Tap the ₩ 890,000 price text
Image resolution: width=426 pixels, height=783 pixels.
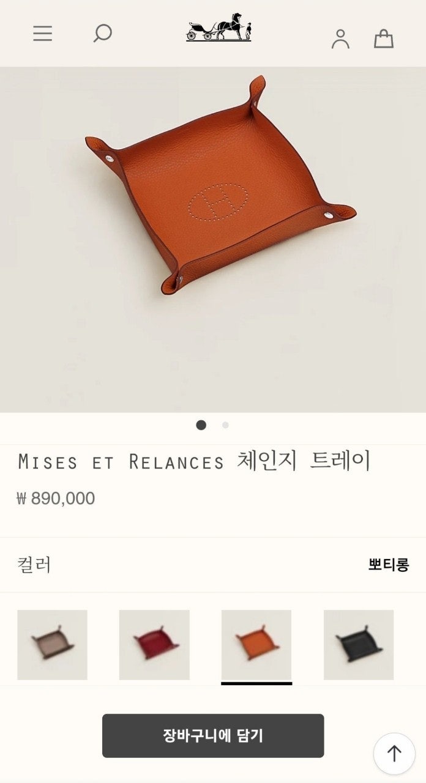(56, 499)
